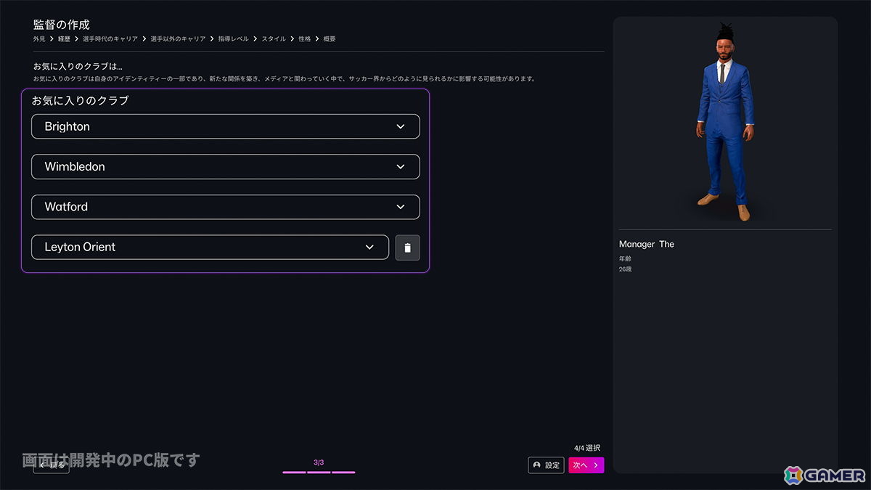Select the 経歴 breadcrumb step

(x=64, y=38)
